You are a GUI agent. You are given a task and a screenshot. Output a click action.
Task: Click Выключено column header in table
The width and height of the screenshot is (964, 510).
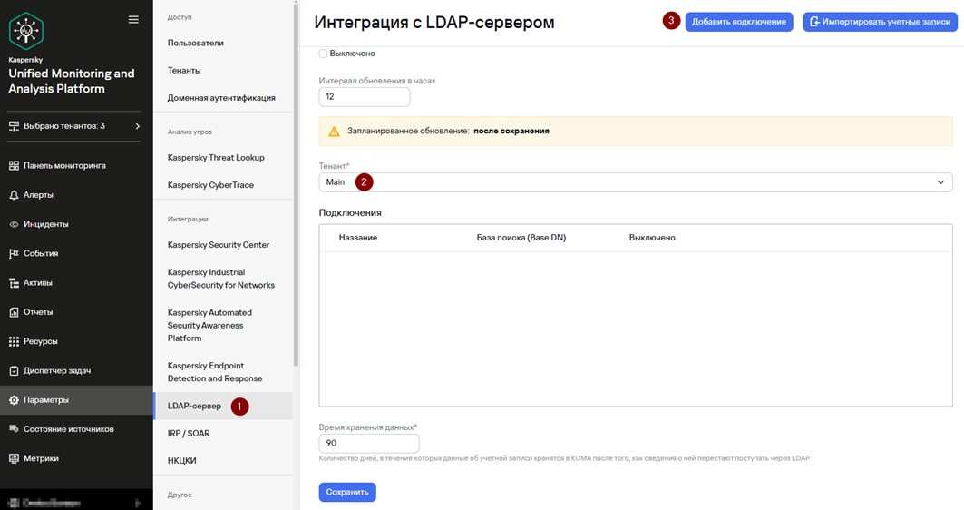click(652, 238)
